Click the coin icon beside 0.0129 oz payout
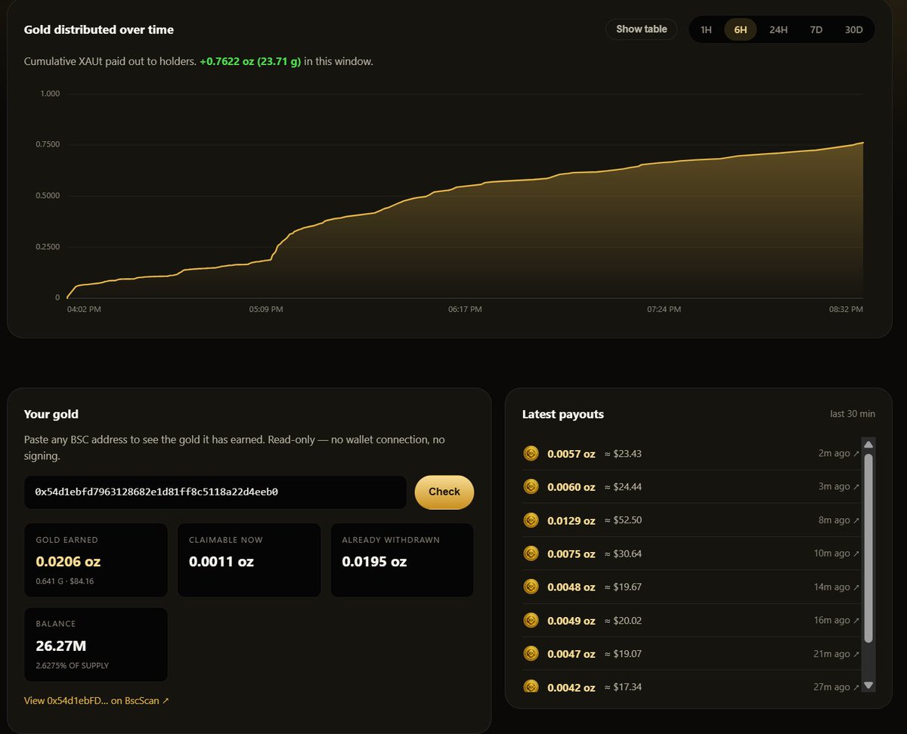The height and width of the screenshot is (734, 907). tap(531, 520)
